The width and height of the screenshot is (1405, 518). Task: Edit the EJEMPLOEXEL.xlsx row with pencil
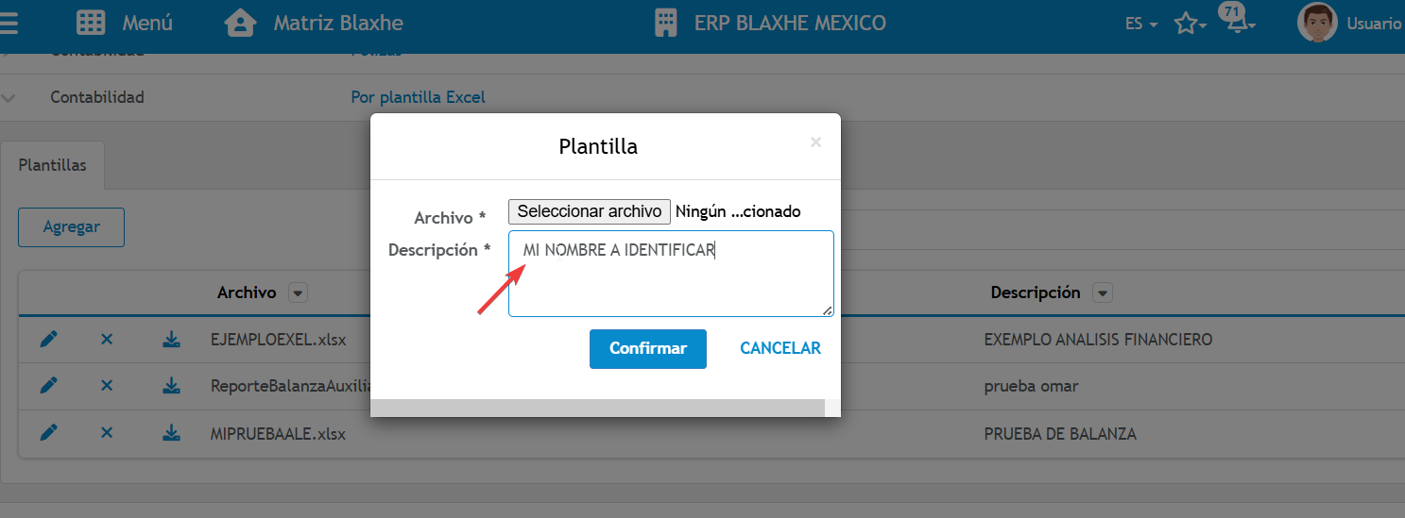point(49,339)
